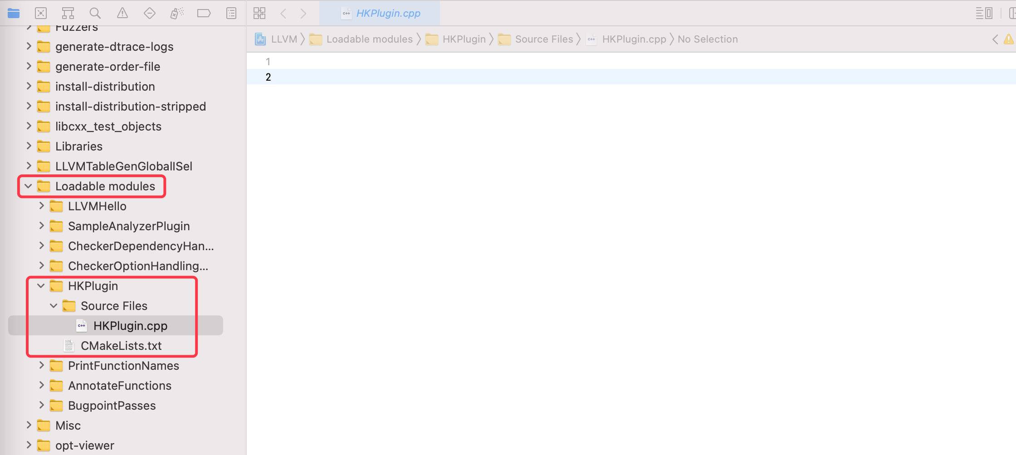
Task: Select the BugpointPasses group
Action: pos(112,406)
